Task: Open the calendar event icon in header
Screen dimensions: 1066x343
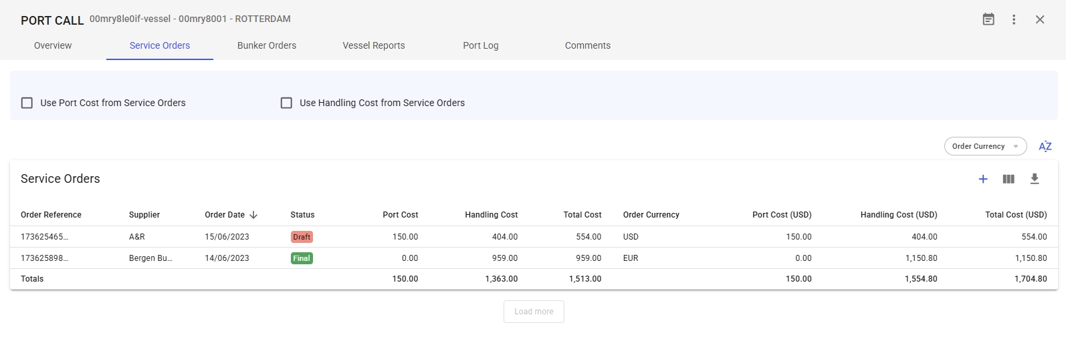Action: pos(988,19)
